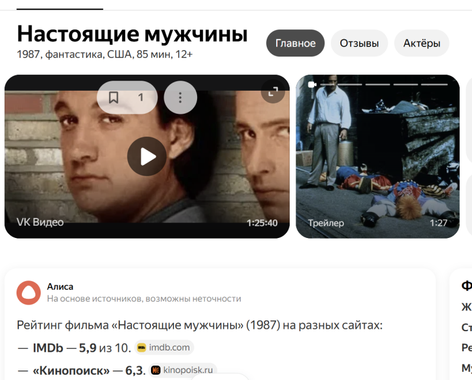The height and width of the screenshot is (380, 472).
Task: Open the kinopoisk.ru source link
Action: (x=183, y=370)
